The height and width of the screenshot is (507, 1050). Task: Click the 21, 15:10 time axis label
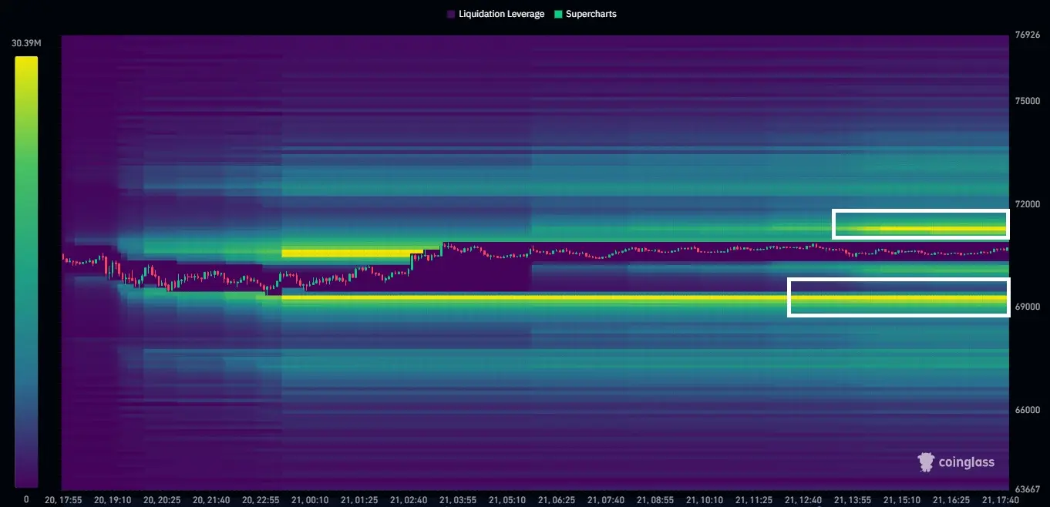(x=902, y=500)
